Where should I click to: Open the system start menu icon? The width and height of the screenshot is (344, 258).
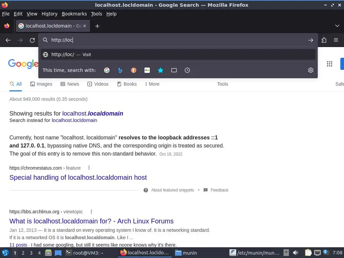click(x=5, y=253)
